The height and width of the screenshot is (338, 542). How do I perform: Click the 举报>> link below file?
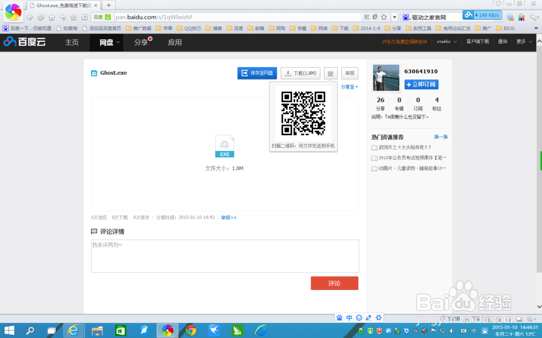(229, 217)
